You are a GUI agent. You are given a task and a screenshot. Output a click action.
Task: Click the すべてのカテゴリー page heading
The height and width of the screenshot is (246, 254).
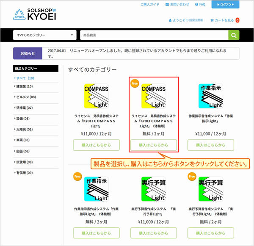(x=92, y=69)
